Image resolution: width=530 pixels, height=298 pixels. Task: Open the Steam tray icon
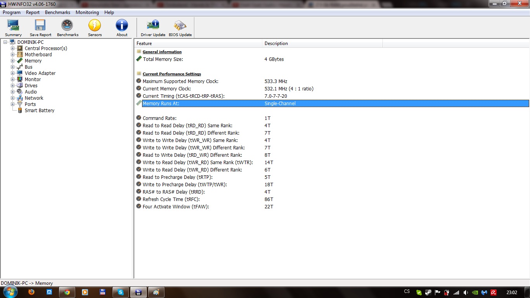[x=428, y=293]
